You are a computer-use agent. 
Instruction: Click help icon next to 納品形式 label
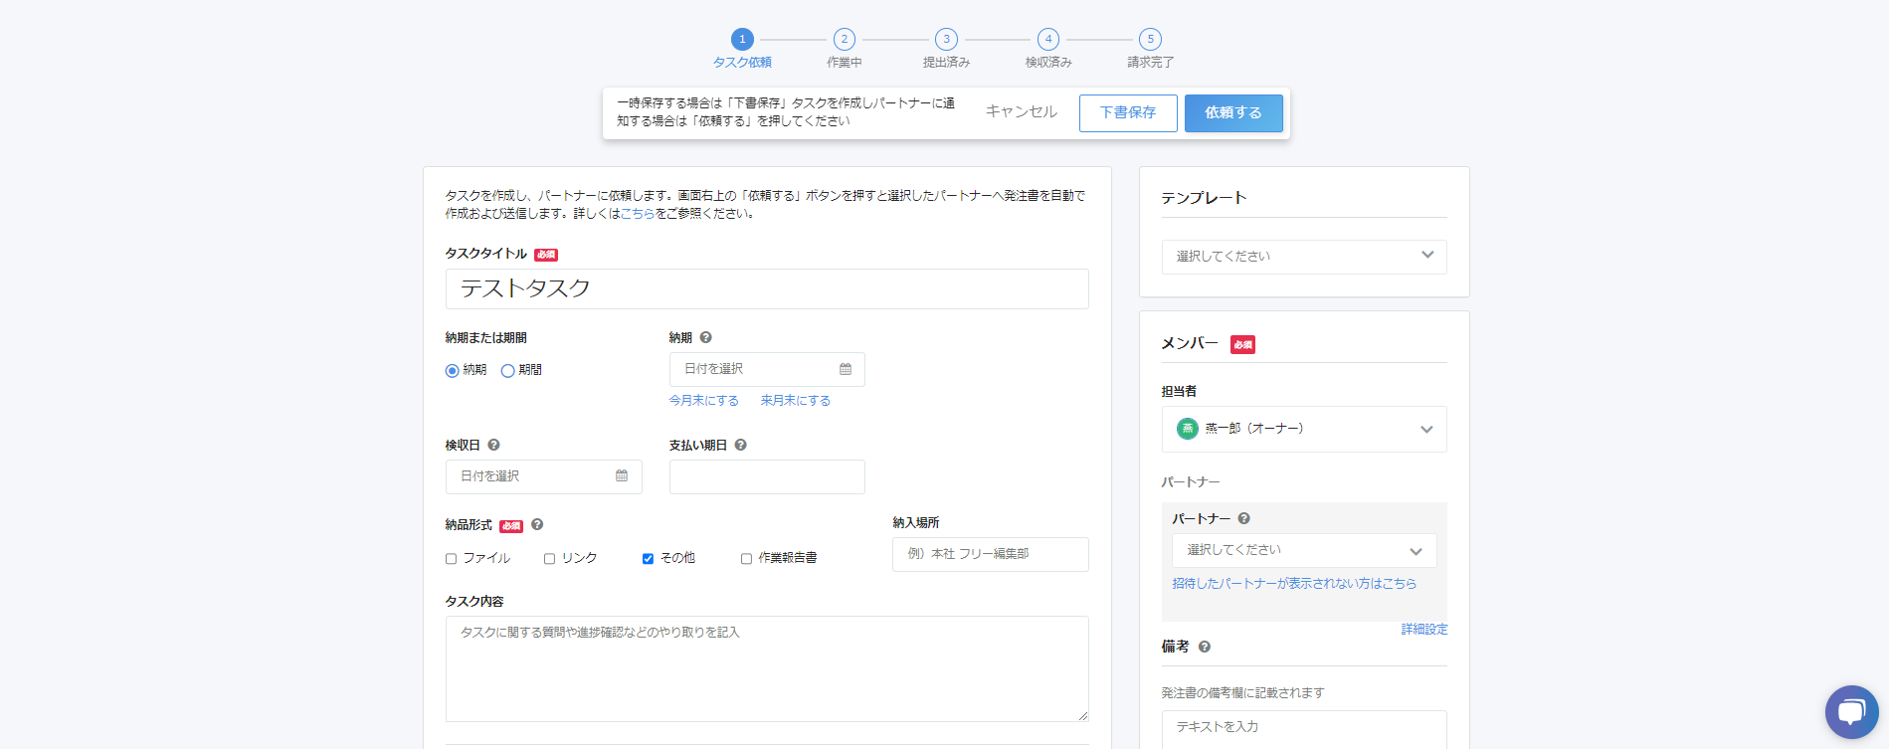(537, 525)
